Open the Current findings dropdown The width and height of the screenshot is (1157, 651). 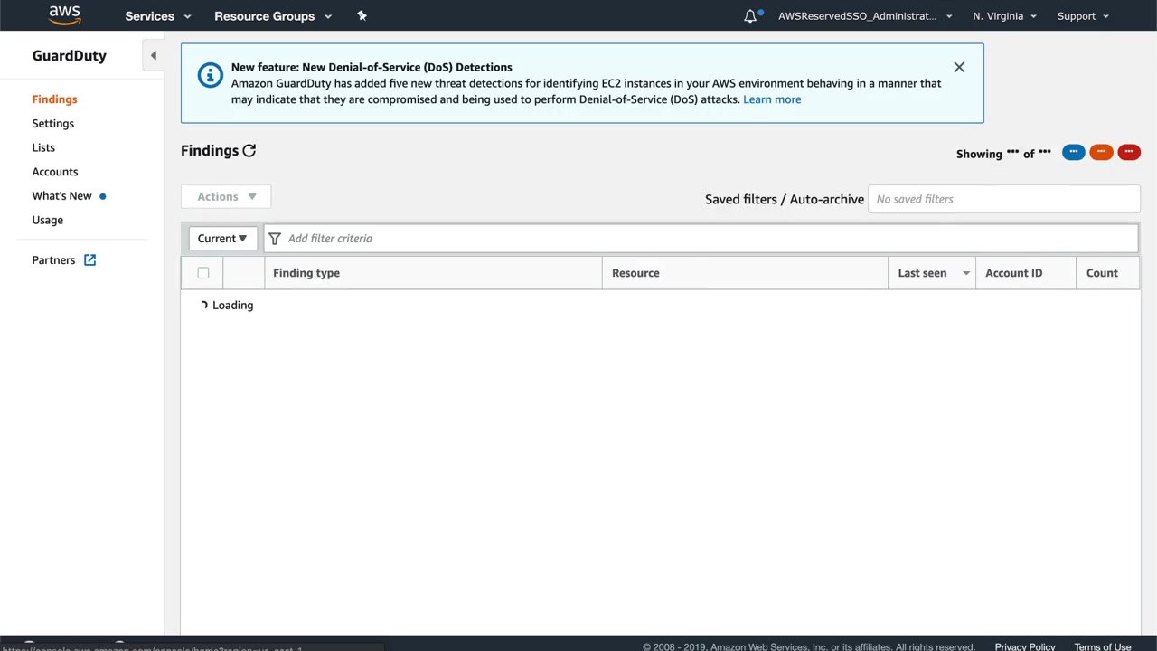pos(222,239)
